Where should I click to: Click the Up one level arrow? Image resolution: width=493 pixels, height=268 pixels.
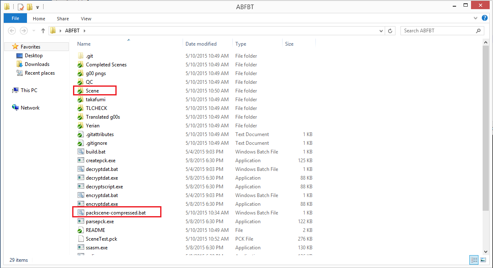click(x=43, y=31)
